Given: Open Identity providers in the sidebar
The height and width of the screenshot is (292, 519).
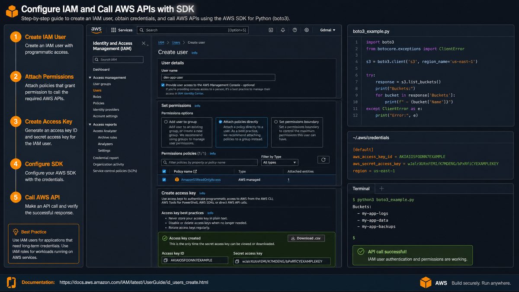Looking at the screenshot, I should point(106,110).
